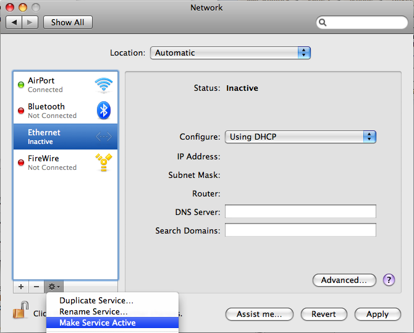Viewport: 414px width, 333px height.
Task: Select the Ethernet service row
Action: (65, 137)
